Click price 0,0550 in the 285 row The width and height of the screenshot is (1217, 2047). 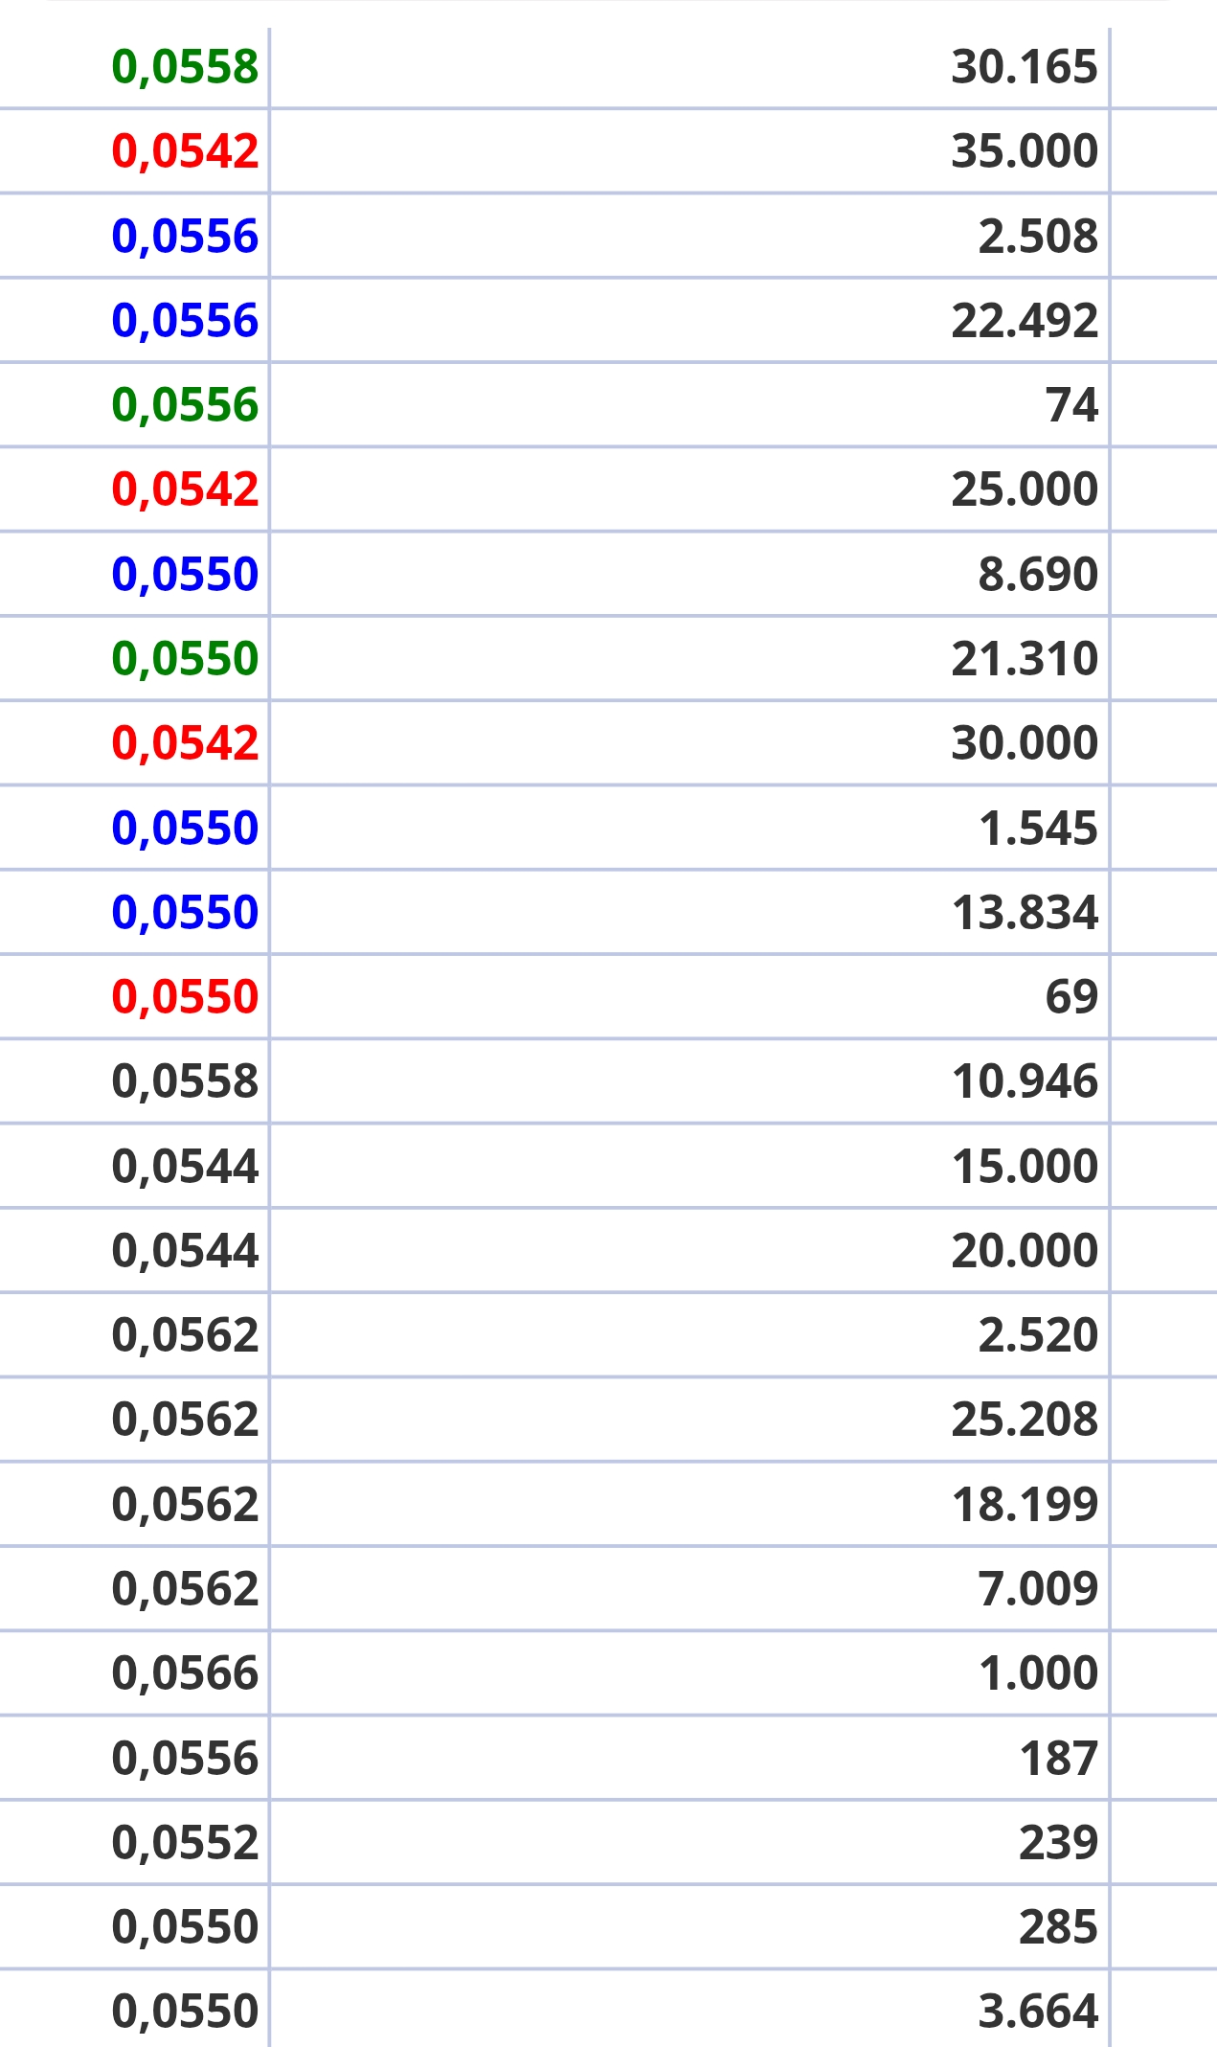(x=185, y=1927)
